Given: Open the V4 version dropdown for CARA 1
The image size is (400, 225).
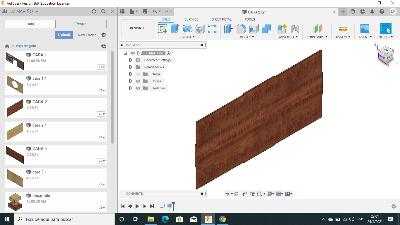Looking at the screenshot, I should (x=102, y=67).
